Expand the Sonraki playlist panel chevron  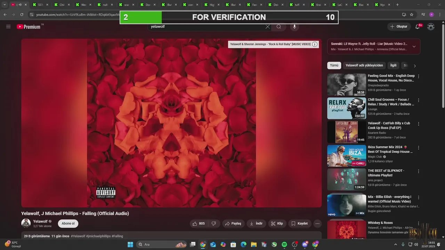[414, 47]
